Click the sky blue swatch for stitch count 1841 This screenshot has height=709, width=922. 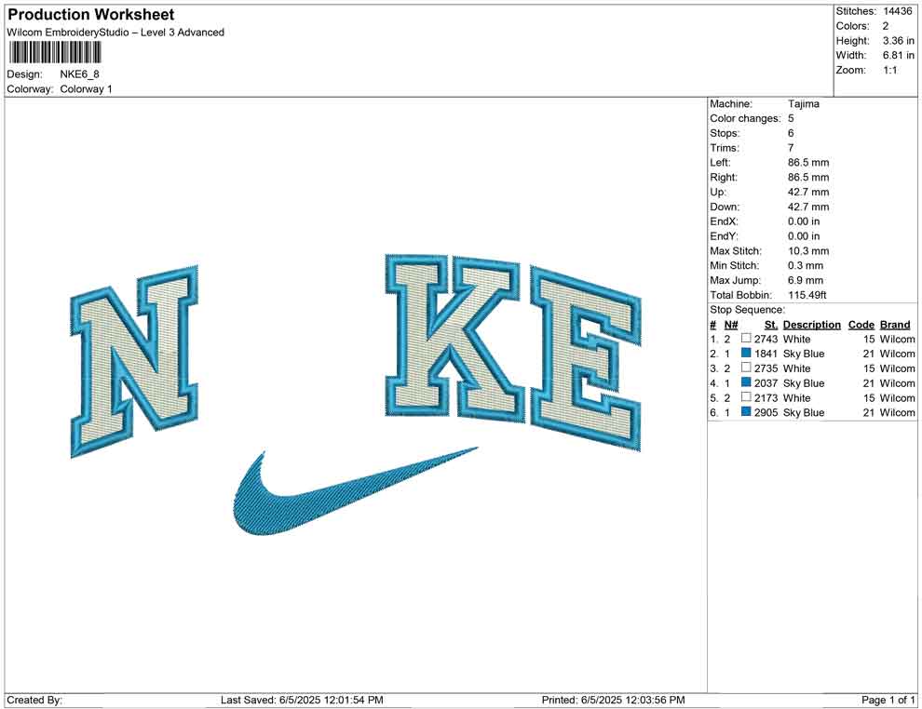click(746, 353)
